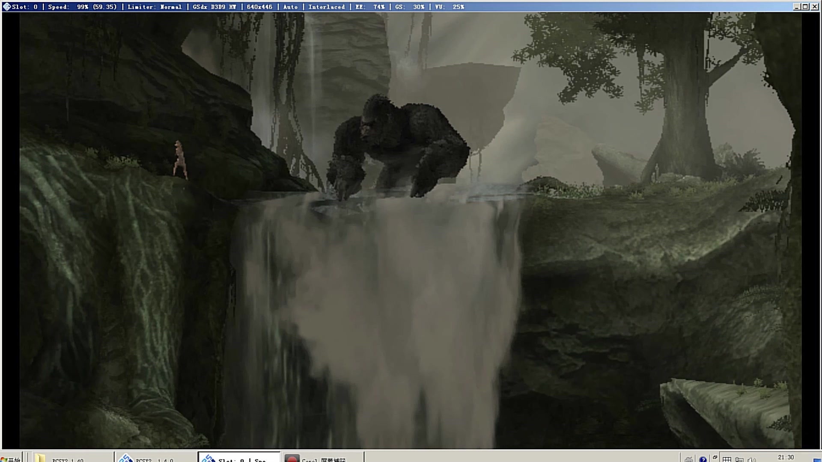The image size is (822, 462).
Task: Click the woman standing on the cliff
Action: (180, 159)
